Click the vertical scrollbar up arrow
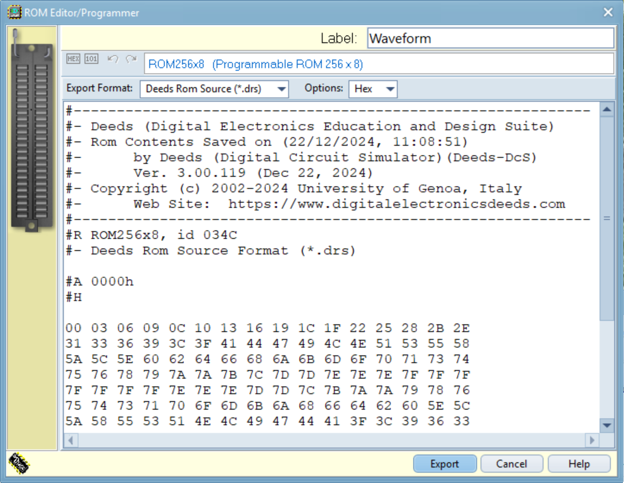 pos(607,109)
